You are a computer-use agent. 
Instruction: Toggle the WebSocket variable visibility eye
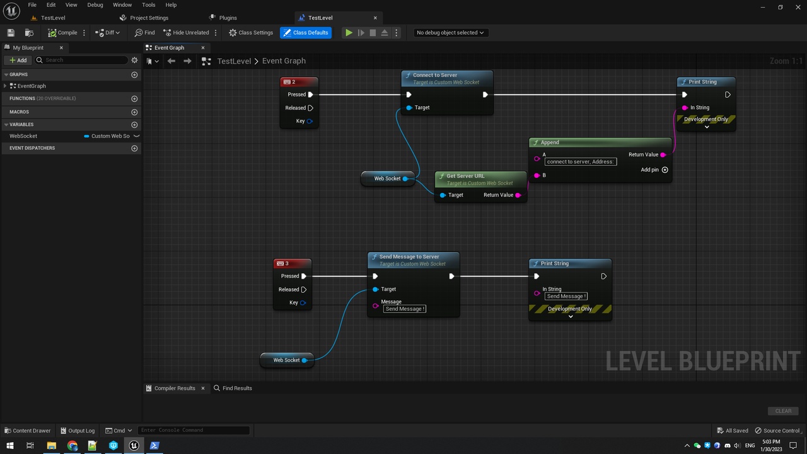pyautogui.click(x=136, y=136)
